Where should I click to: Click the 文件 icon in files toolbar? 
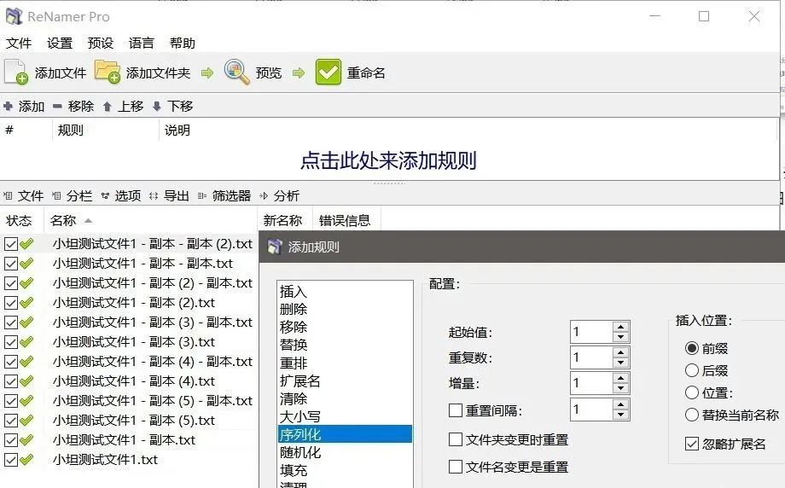[x=8, y=195]
